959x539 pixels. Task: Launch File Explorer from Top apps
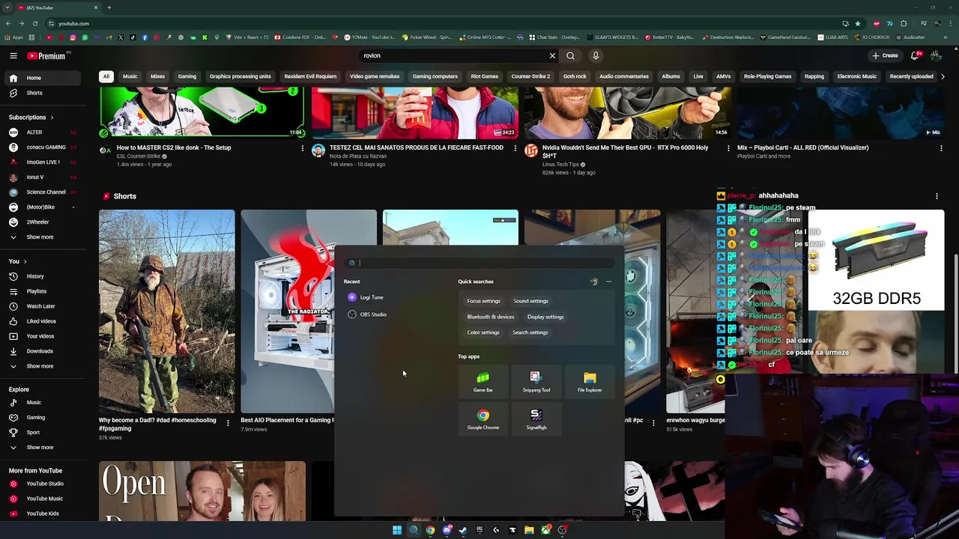tap(590, 382)
